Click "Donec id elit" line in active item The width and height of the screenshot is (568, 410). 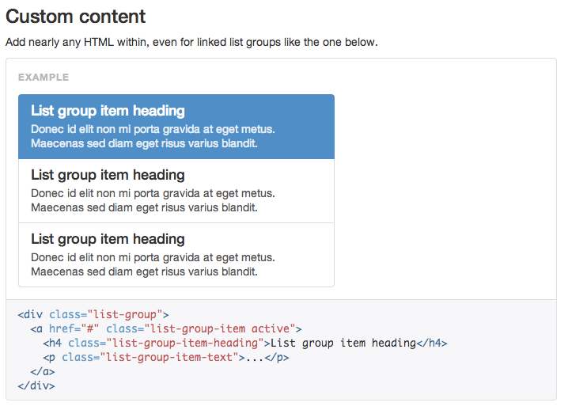coord(153,129)
